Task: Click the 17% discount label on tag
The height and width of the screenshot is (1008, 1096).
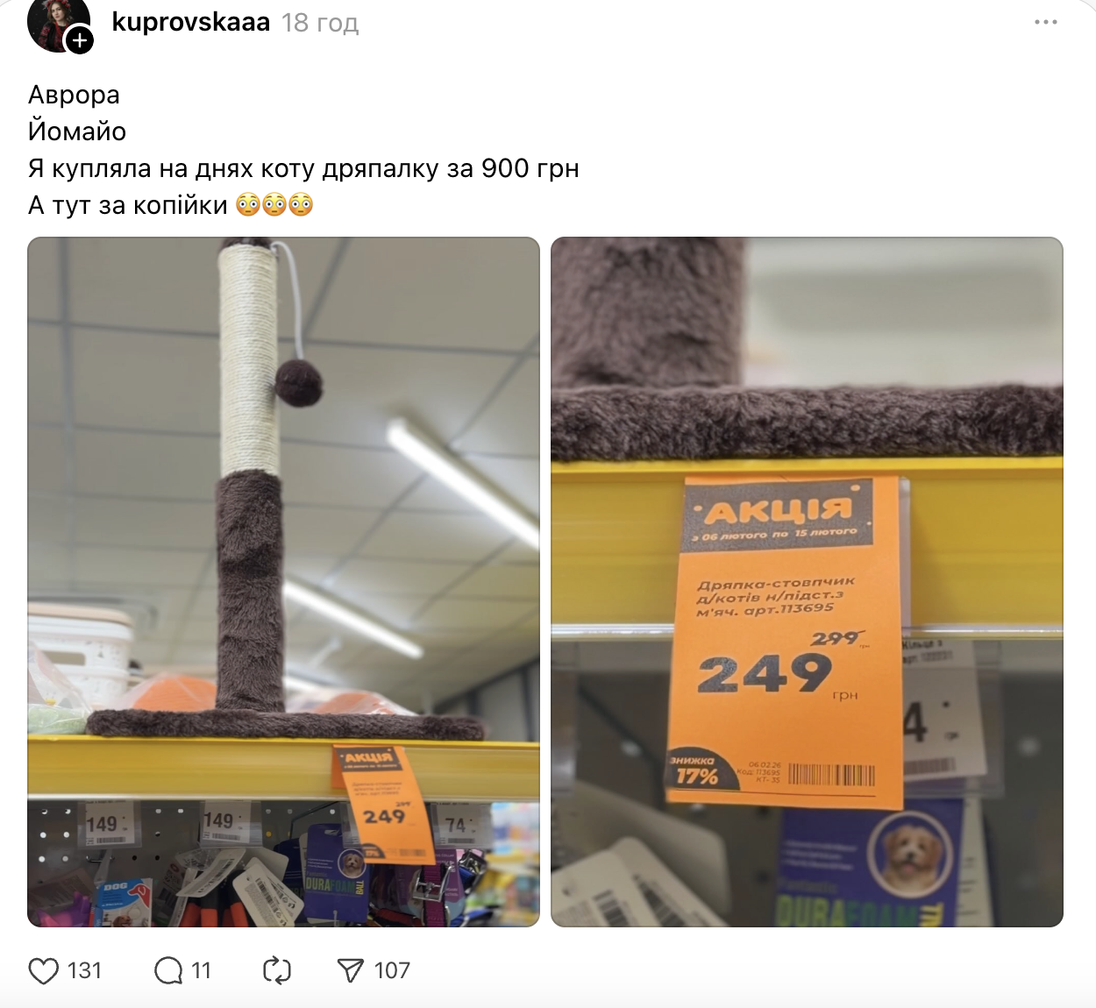Action: tap(696, 776)
